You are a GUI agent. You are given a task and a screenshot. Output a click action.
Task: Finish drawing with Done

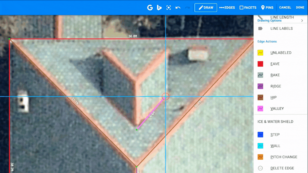[x=300, y=7]
